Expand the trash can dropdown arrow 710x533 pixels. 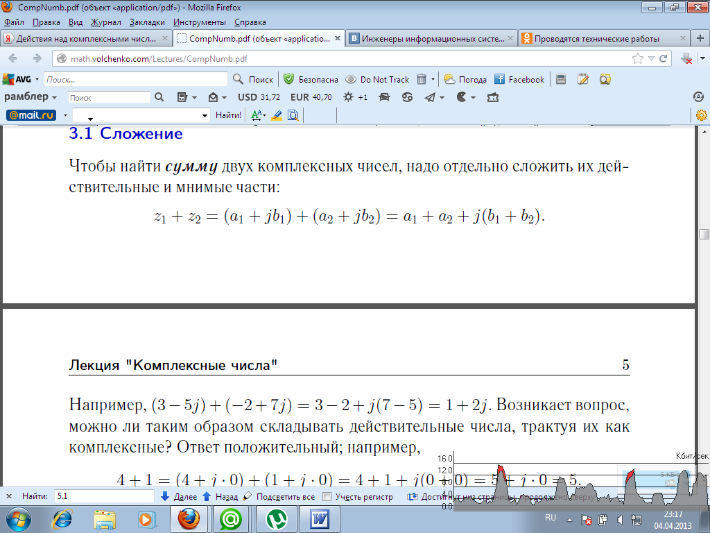(433, 79)
